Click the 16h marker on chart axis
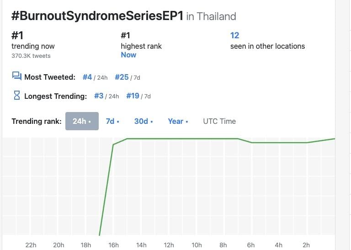 [113, 245]
